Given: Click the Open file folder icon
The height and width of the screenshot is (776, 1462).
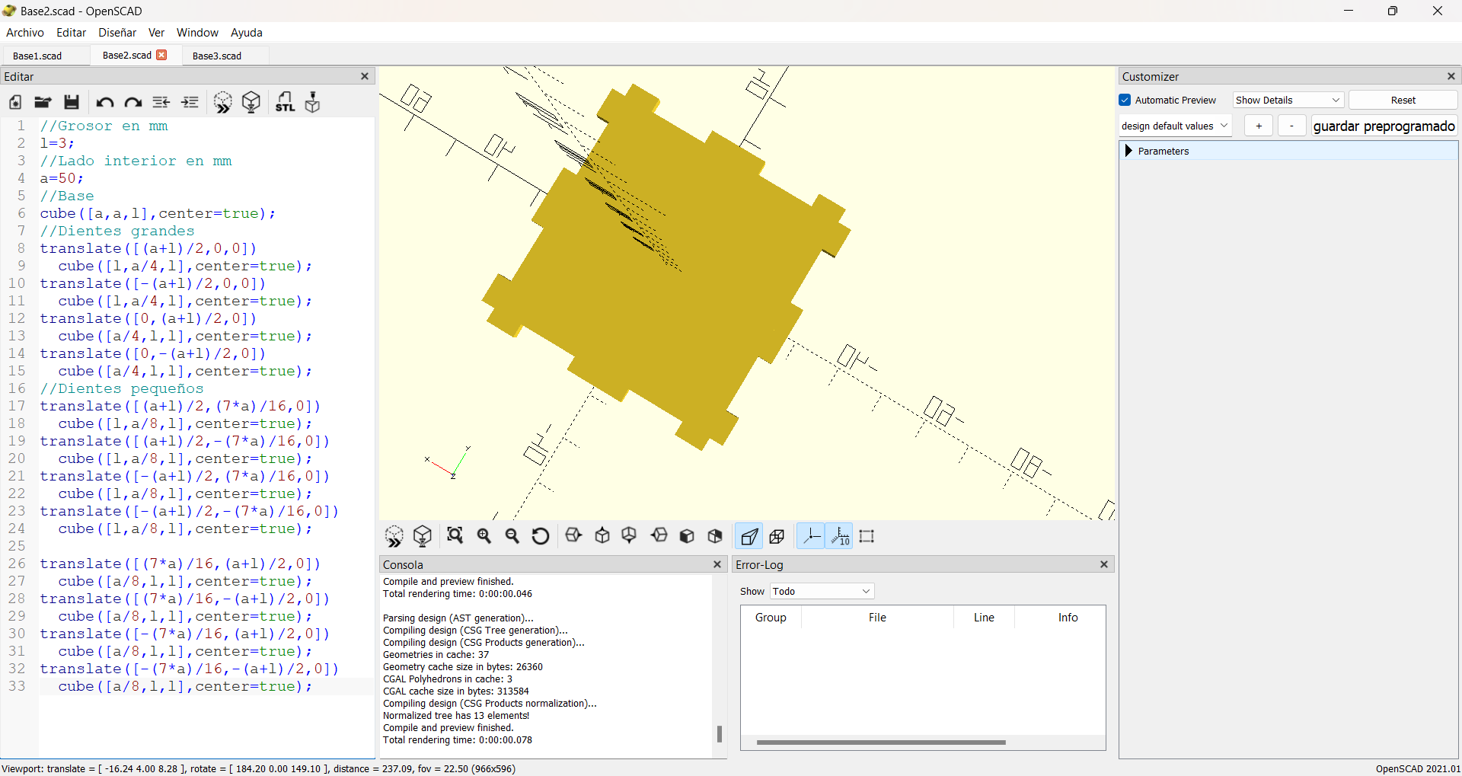Looking at the screenshot, I should [x=43, y=103].
